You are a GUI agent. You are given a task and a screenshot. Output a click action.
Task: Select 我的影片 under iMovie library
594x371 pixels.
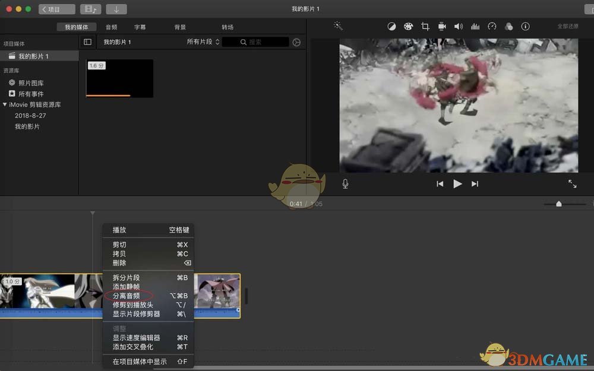[x=27, y=126]
